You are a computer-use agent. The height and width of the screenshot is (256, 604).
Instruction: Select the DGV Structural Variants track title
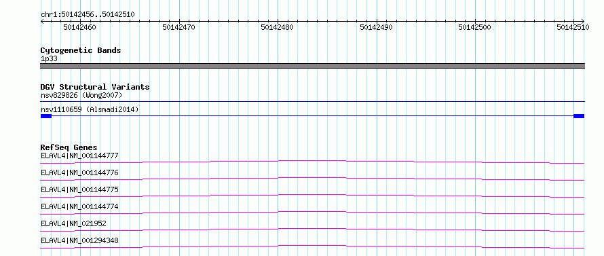(95, 87)
